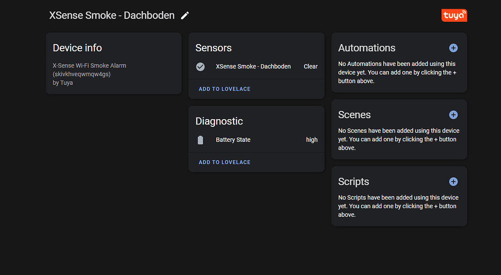Open the Battery State entity row

pyautogui.click(x=256, y=140)
